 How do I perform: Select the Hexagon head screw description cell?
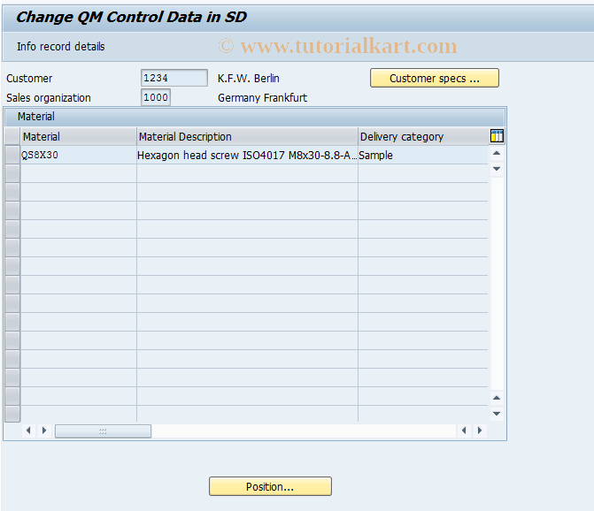click(x=247, y=155)
